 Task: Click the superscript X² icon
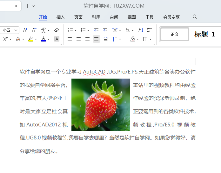(5, 39)
